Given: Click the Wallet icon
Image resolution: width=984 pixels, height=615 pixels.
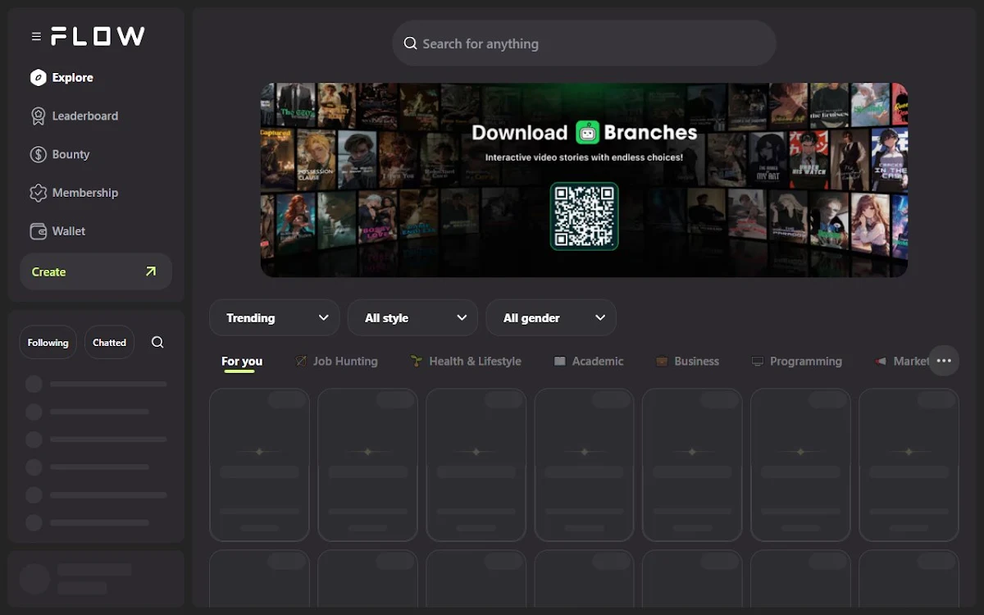Looking at the screenshot, I should [x=38, y=231].
